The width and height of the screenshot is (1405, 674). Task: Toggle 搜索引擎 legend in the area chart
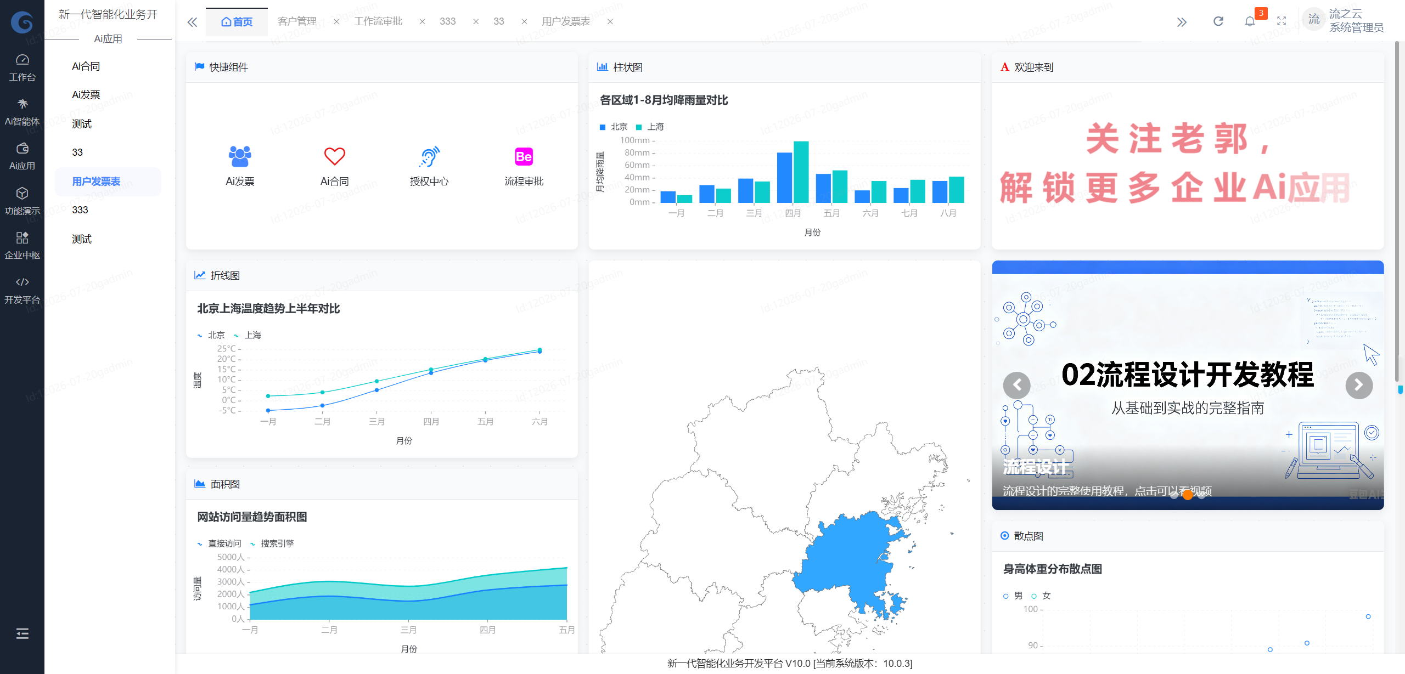(272, 543)
